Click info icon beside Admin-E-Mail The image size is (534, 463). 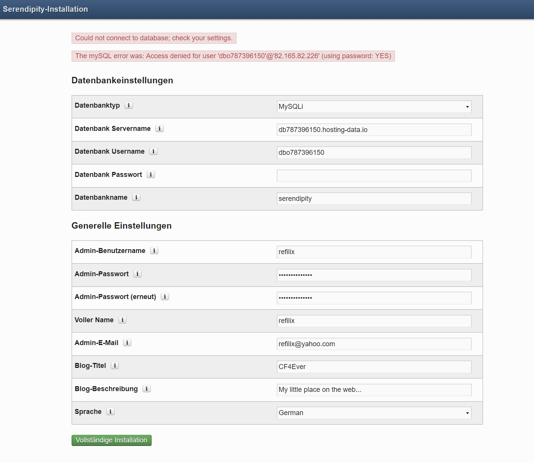(127, 343)
